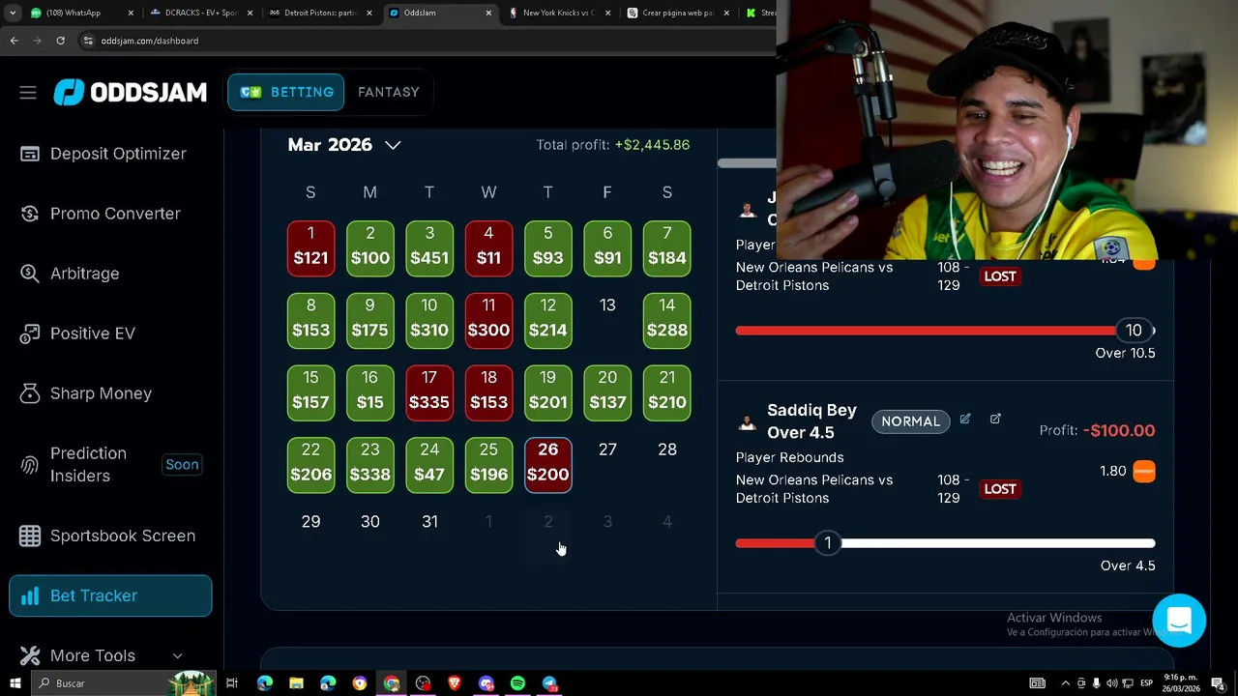Screen dimensions: 1238x696
Task: Select March 9 showing $175 profit
Action: point(369,320)
